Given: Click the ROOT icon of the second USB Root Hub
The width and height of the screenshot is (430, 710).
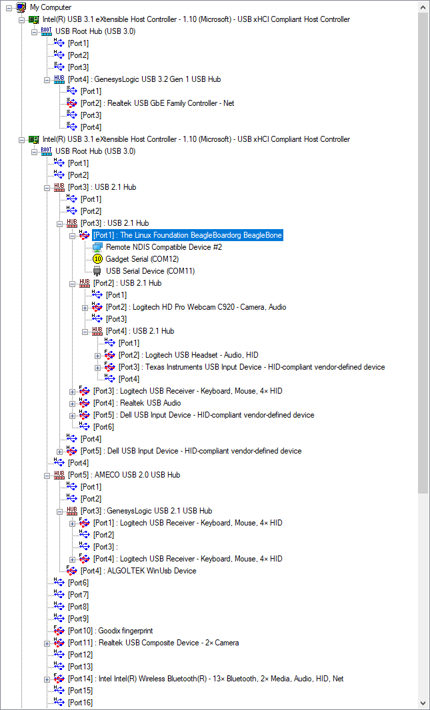Looking at the screenshot, I should (x=47, y=151).
